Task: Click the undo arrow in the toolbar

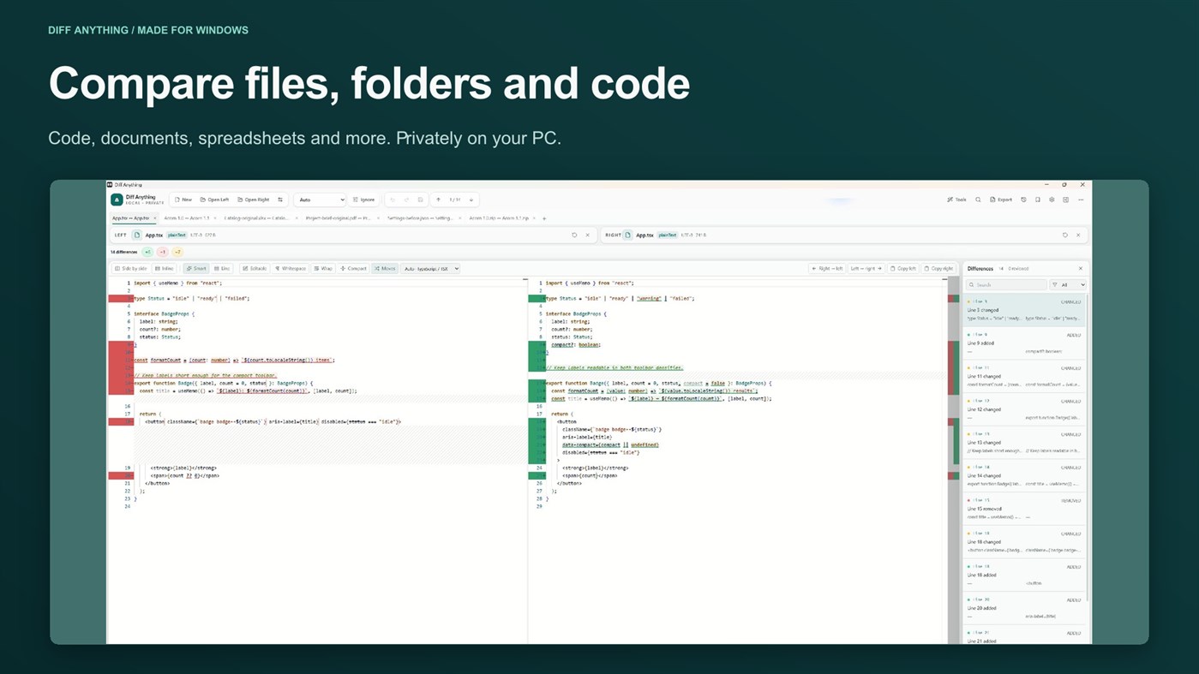Action: (393, 200)
